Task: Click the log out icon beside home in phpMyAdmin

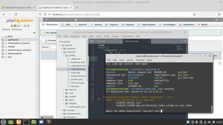Action: pos(15,26)
